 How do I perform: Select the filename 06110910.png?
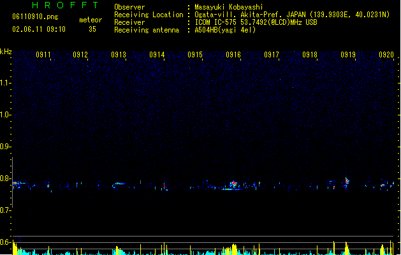point(35,17)
